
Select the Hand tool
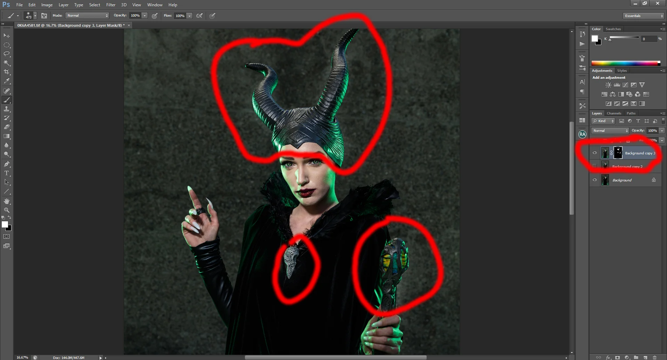coord(7,201)
